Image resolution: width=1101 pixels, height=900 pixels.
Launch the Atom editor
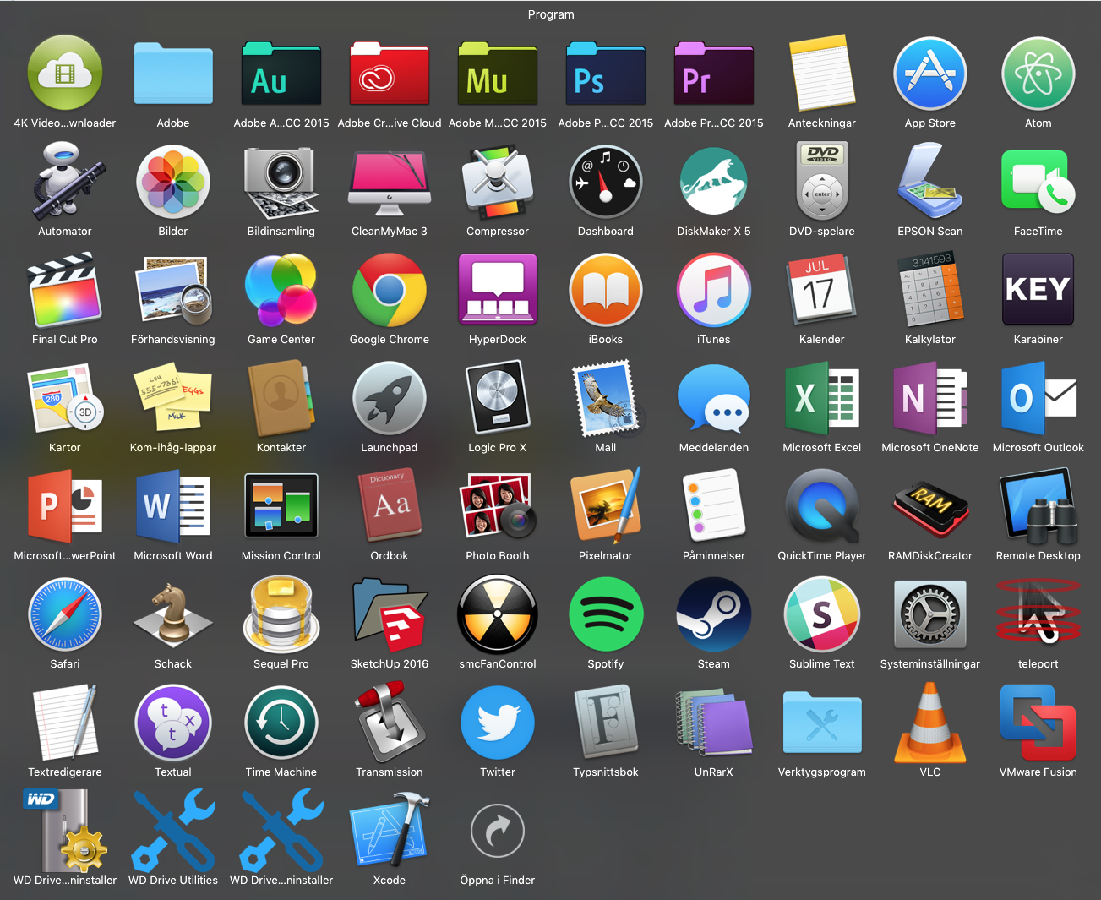[1038, 73]
